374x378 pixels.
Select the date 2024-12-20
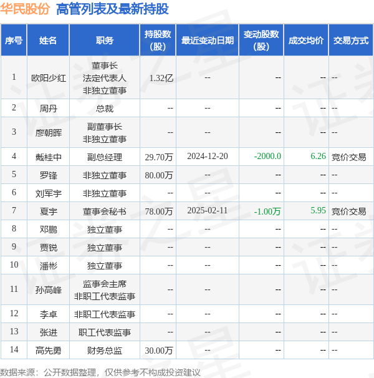coord(208,157)
